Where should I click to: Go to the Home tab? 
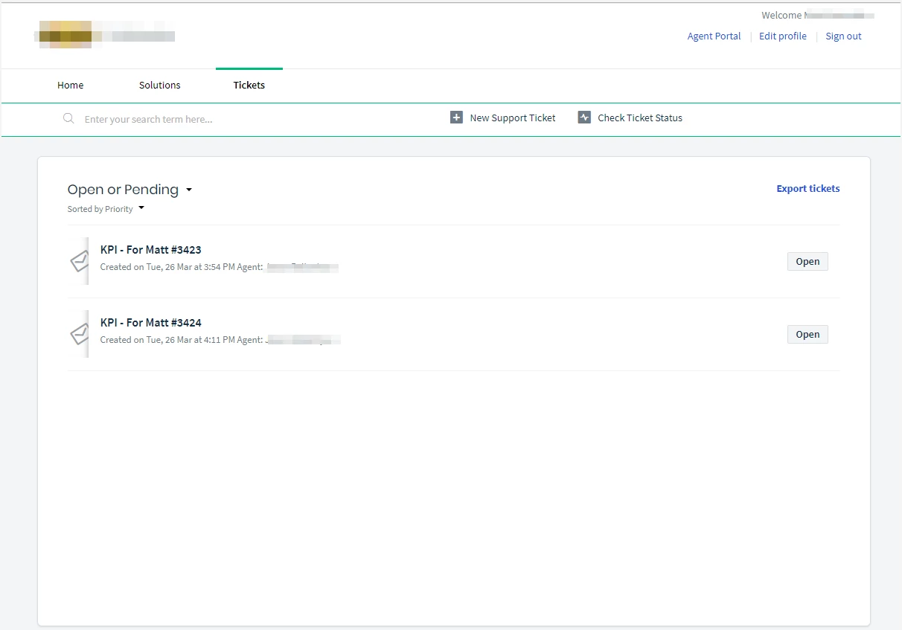tap(71, 85)
